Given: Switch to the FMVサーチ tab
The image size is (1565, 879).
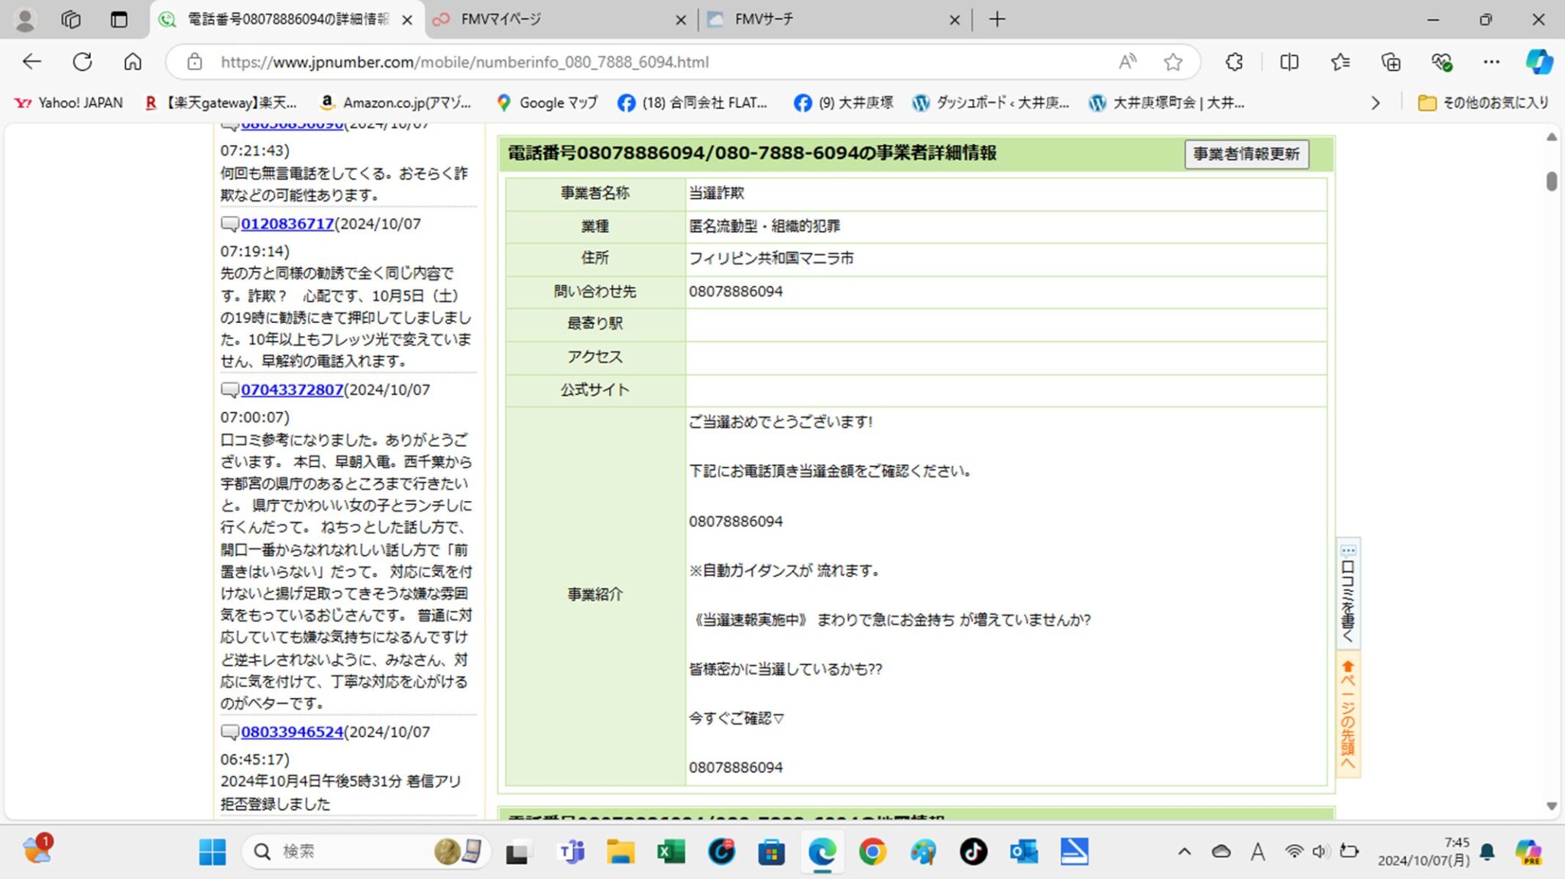Looking at the screenshot, I should tap(764, 20).
